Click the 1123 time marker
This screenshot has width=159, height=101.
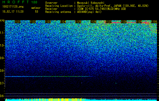[48, 22]
